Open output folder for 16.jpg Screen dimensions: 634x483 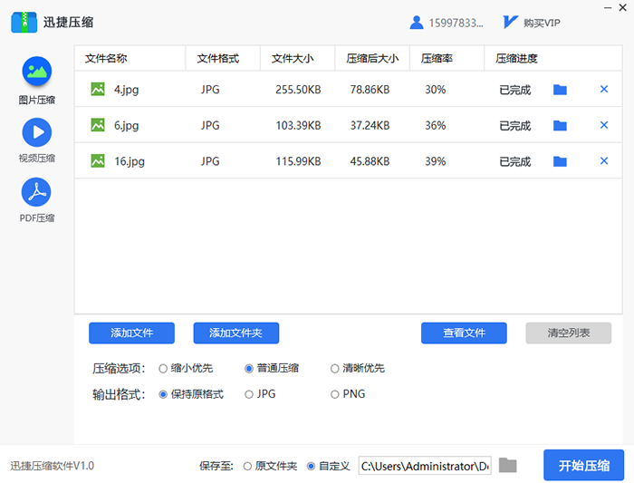(x=560, y=161)
